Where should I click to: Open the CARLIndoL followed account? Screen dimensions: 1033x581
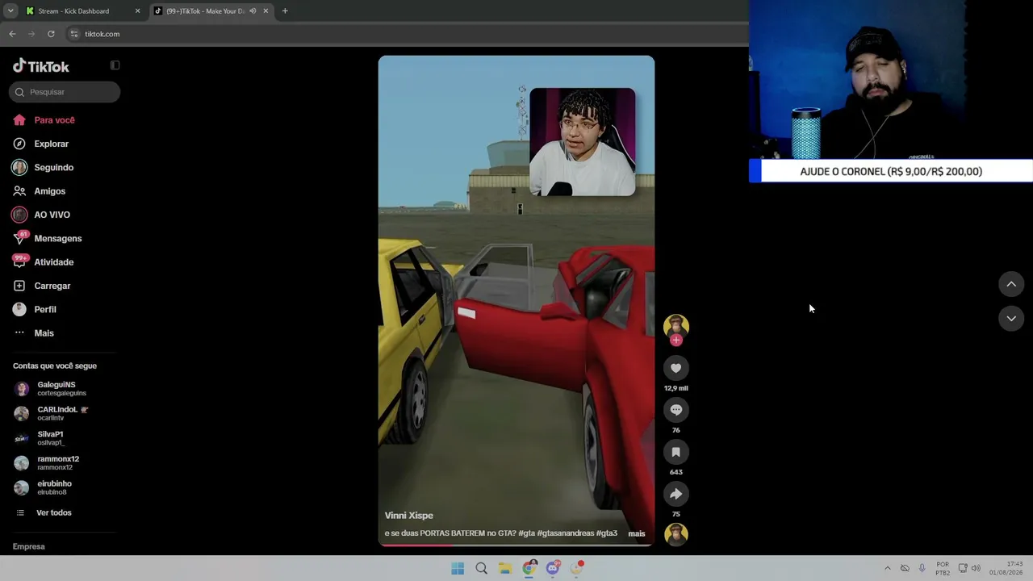[64, 413]
